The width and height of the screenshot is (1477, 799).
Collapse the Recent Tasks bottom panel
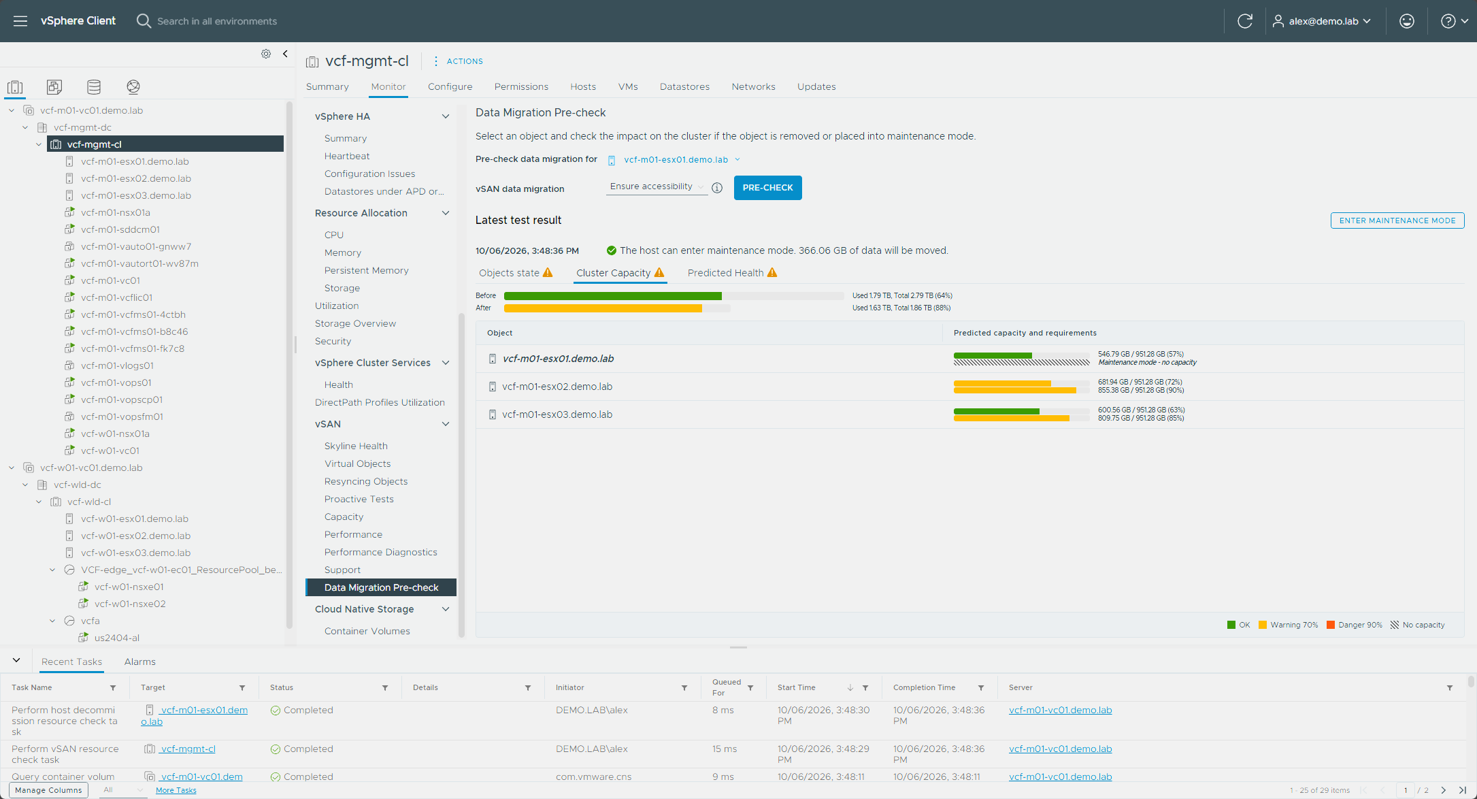point(16,660)
